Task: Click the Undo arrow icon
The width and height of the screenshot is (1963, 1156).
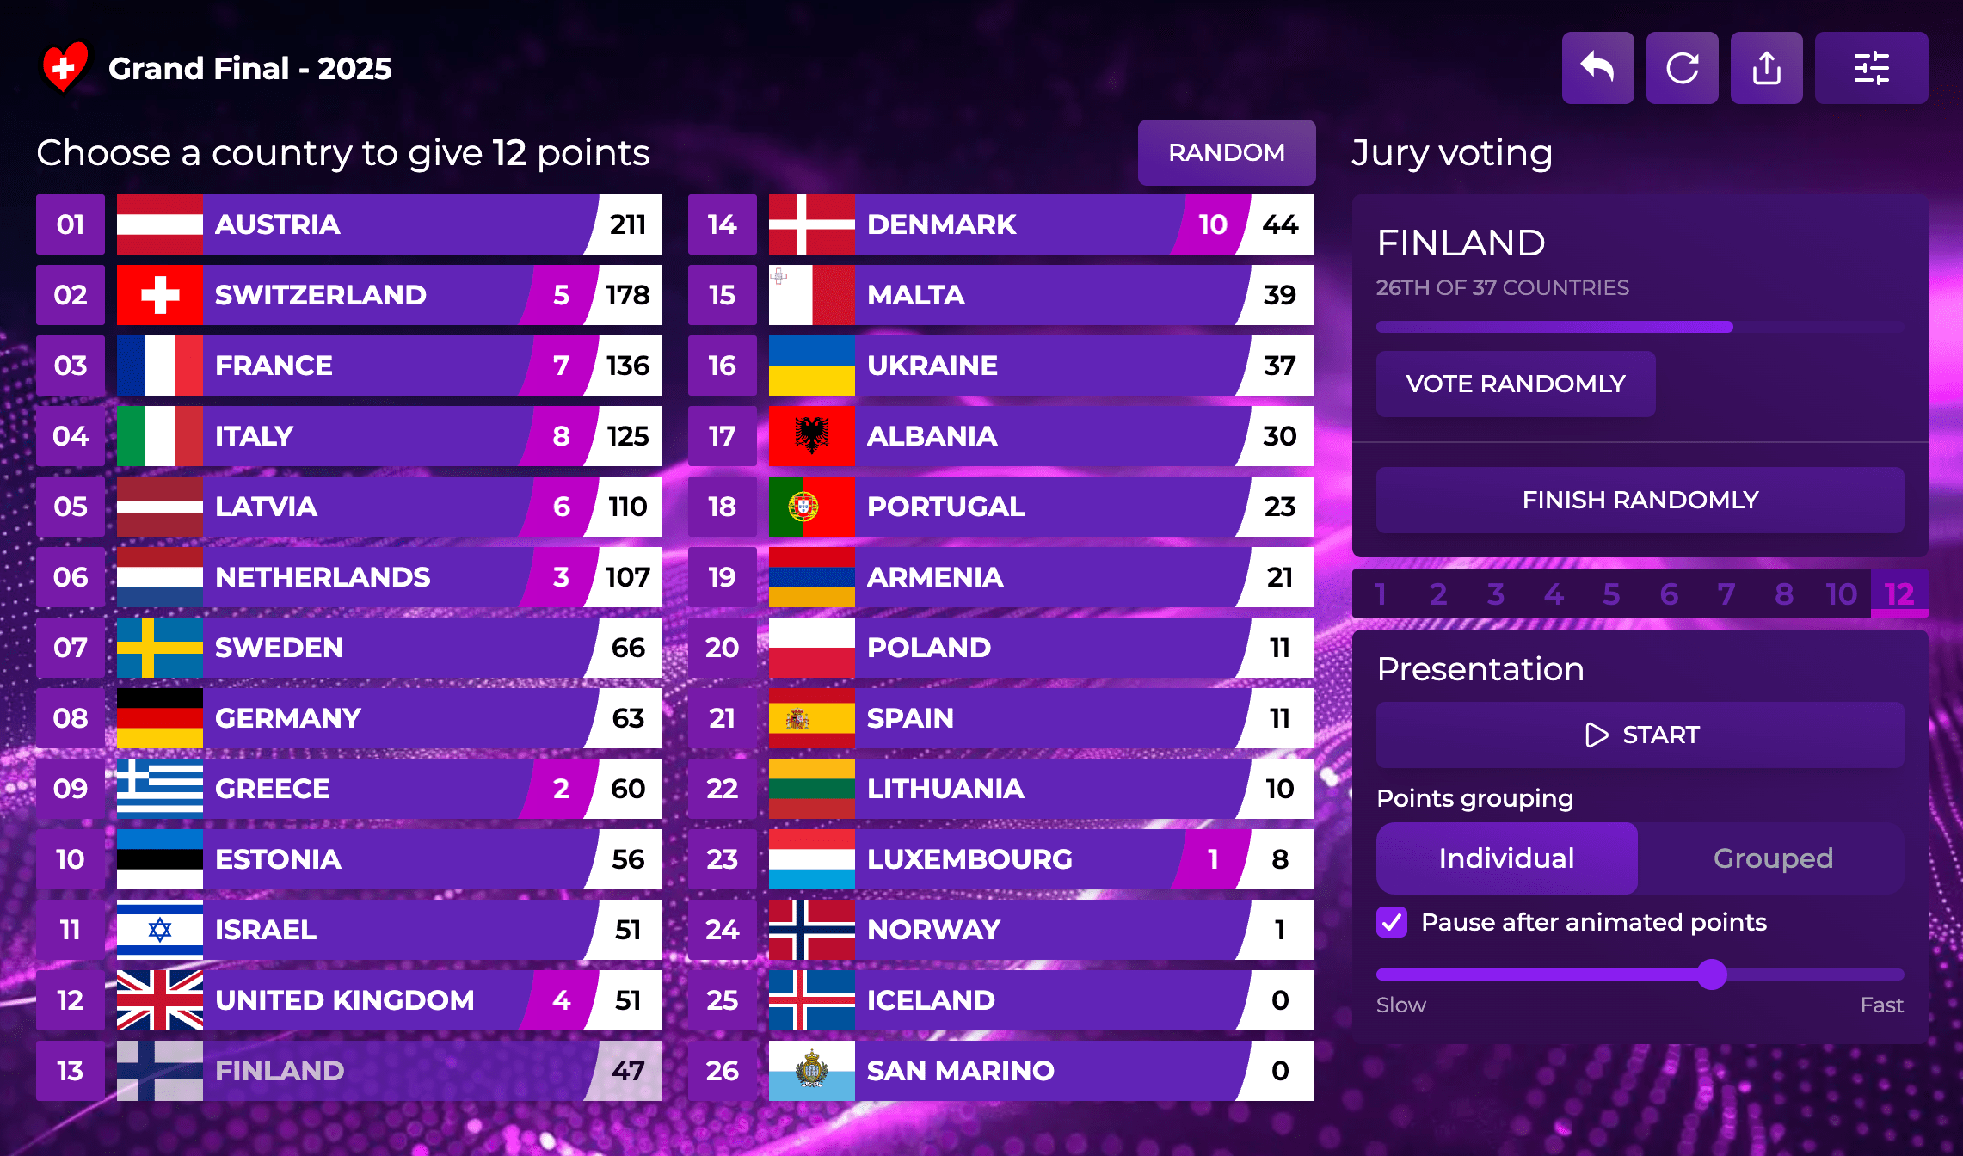Action: click(1597, 67)
